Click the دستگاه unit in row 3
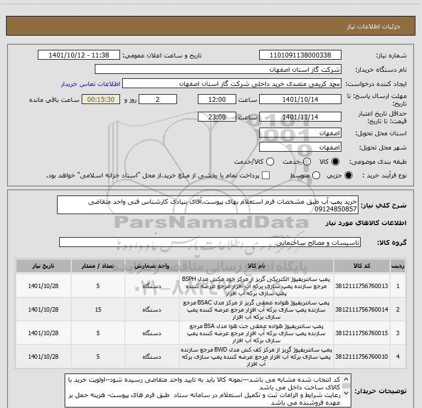This screenshot has width=422, height=408. [x=152, y=333]
